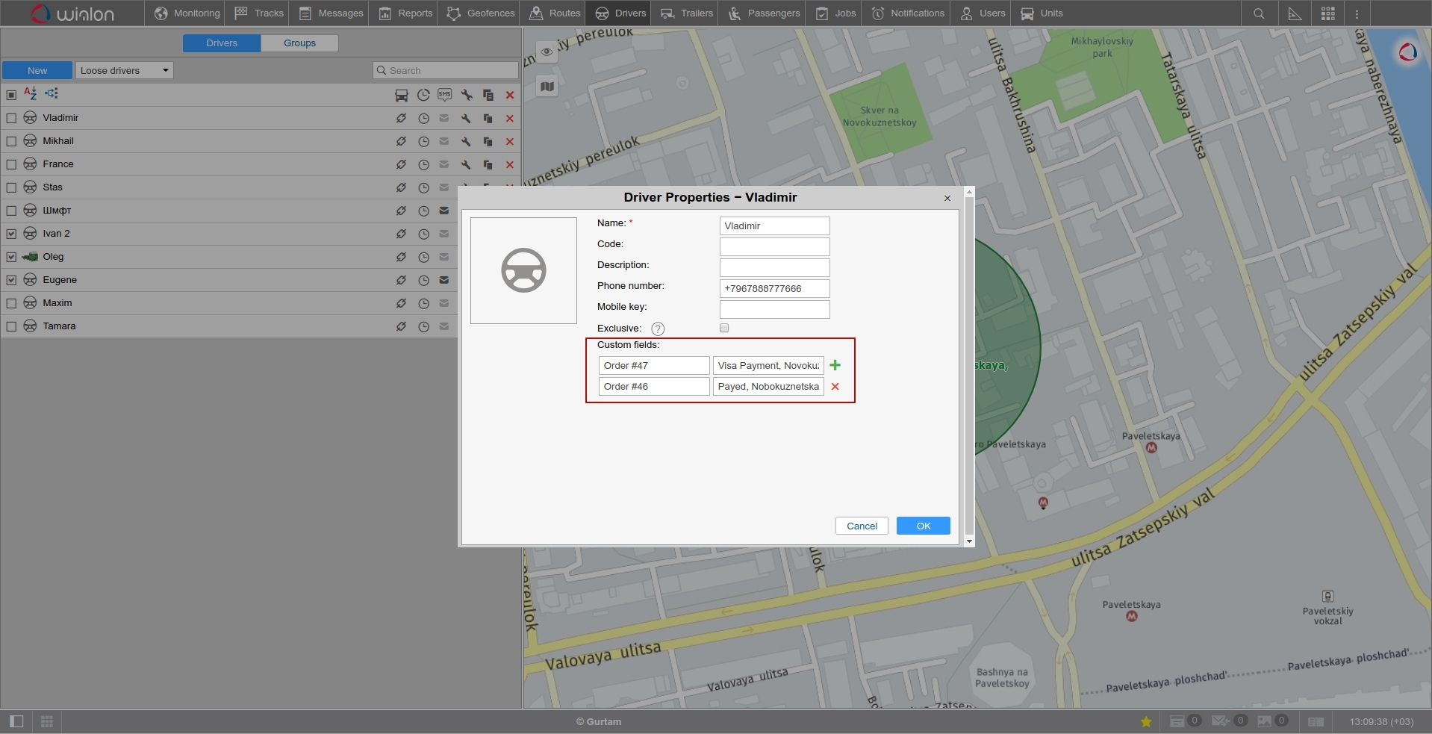This screenshot has width=1432, height=734.
Task: Sort the drivers list alphabetically
Action: coord(29,93)
